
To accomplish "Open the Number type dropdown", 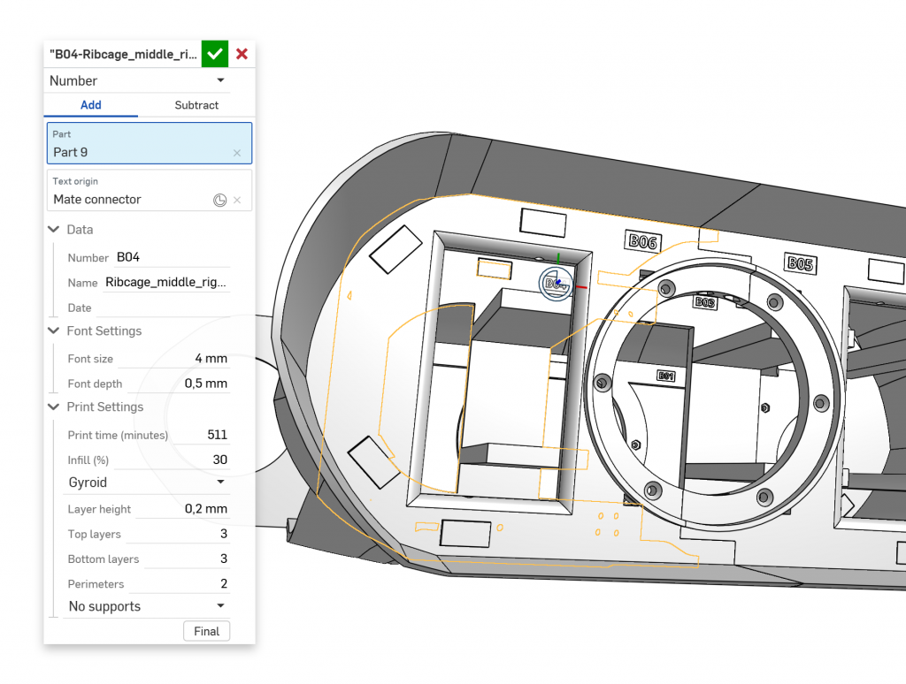I will (x=137, y=80).
